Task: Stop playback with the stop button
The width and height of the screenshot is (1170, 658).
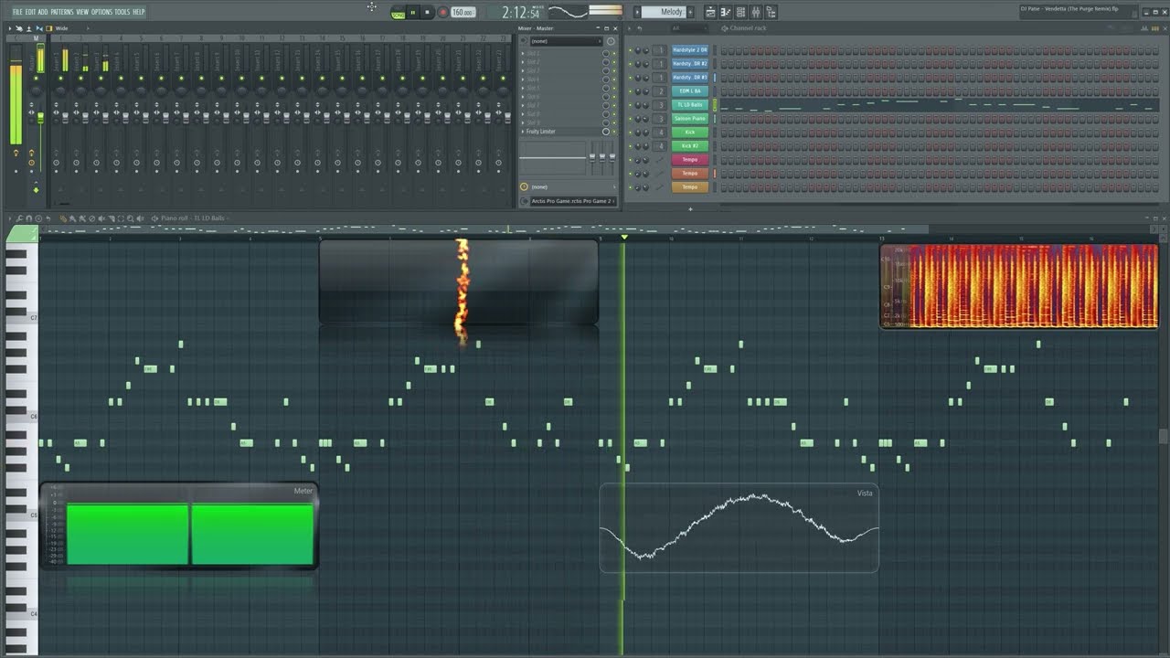Action: 428,13
